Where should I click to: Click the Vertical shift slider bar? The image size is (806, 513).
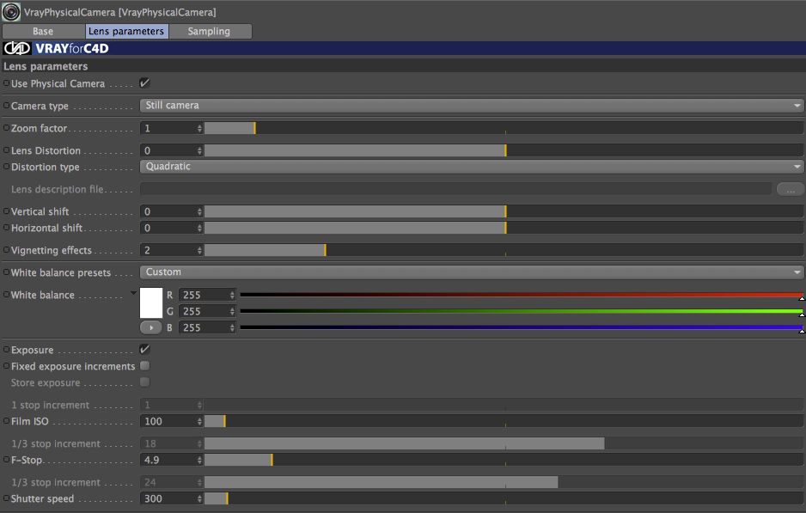[504, 211]
